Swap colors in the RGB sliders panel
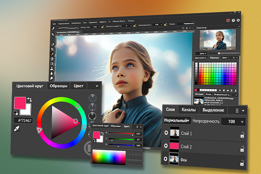This screenshot has width=261, height=174. pos(102,134)
